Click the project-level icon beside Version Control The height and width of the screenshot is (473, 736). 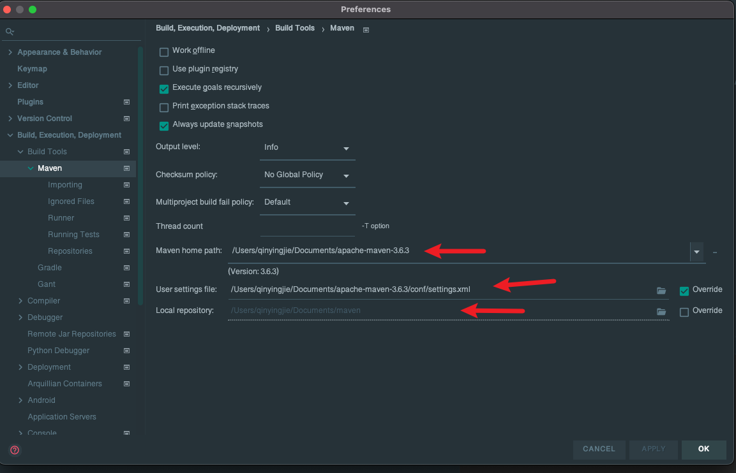(126, 119)
